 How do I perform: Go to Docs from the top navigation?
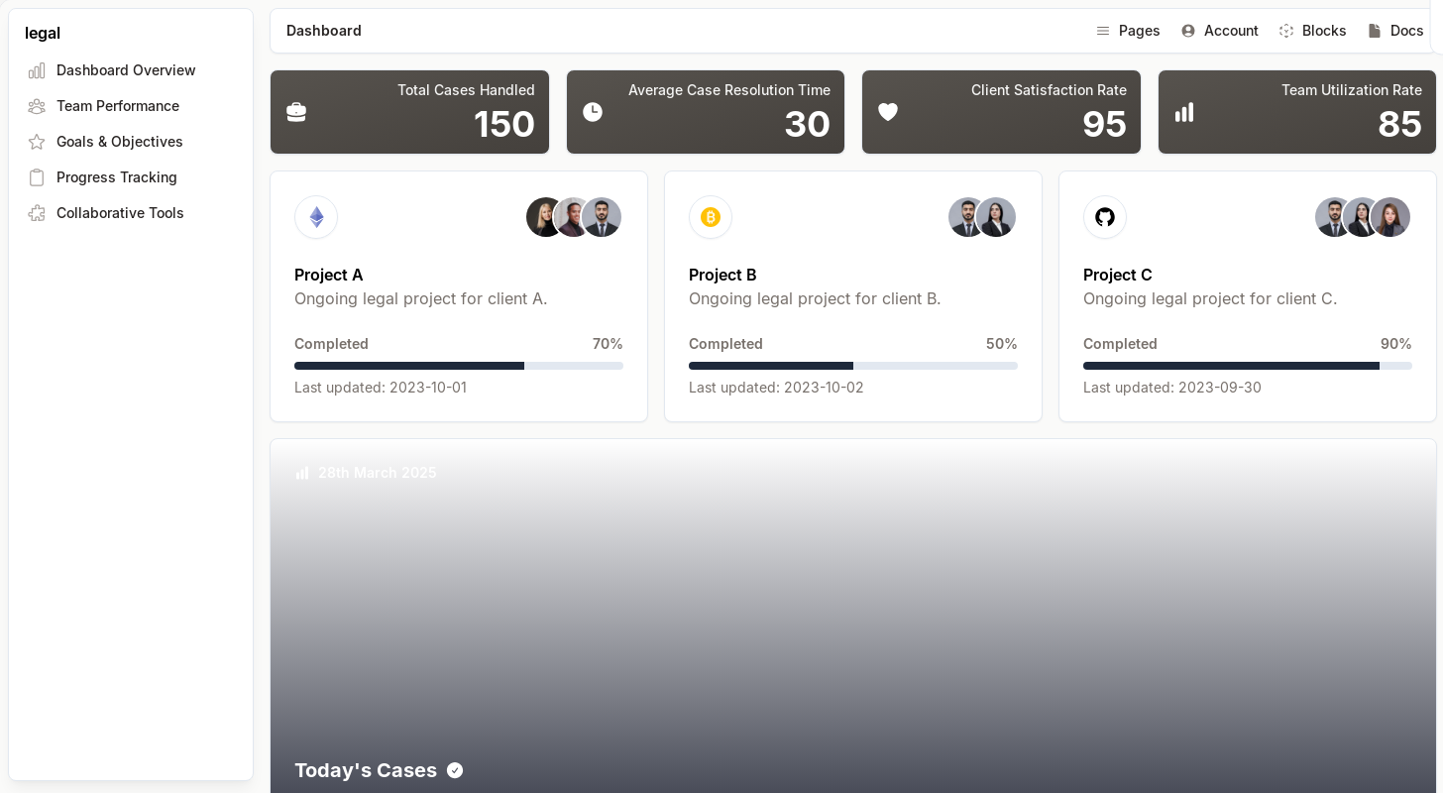click(1395, 31)
